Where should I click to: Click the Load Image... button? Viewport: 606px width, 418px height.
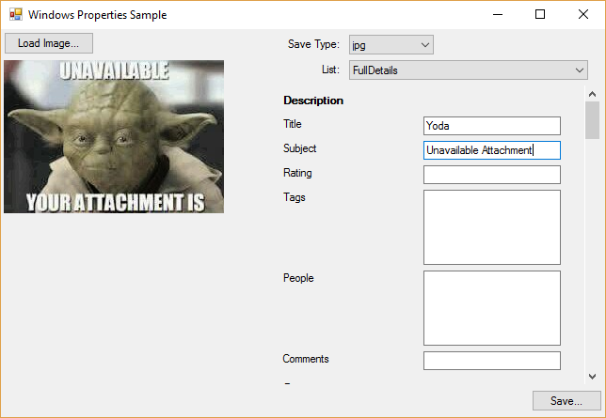pyautogui.click(x=49, y=43)
